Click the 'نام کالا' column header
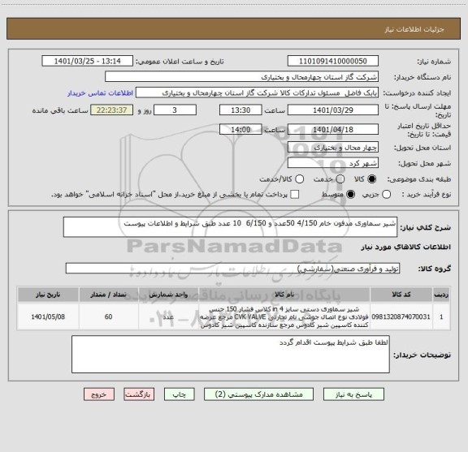The width and height of the screenshot is (468, 452). 284,295
